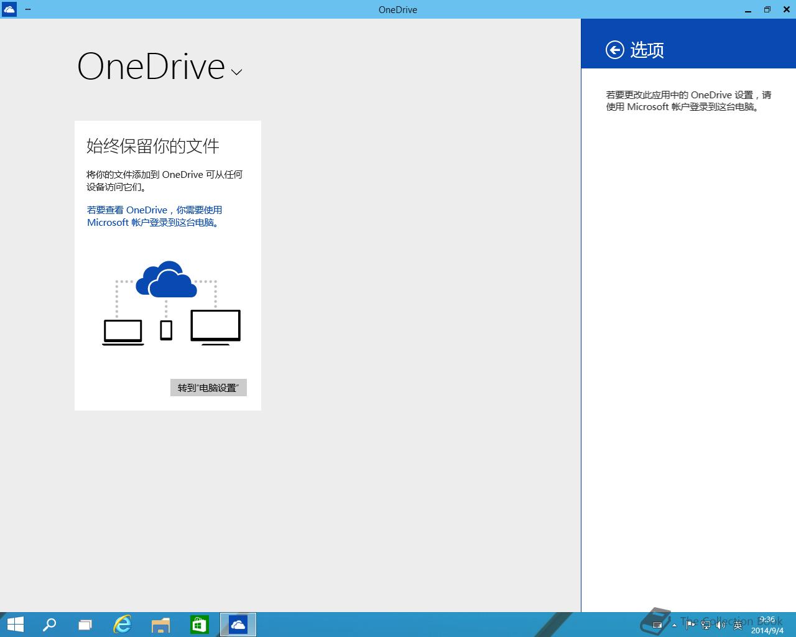Open touch keyboard icon in system tray
Viewport: 796px width, 637px height.
coord(657,625)
